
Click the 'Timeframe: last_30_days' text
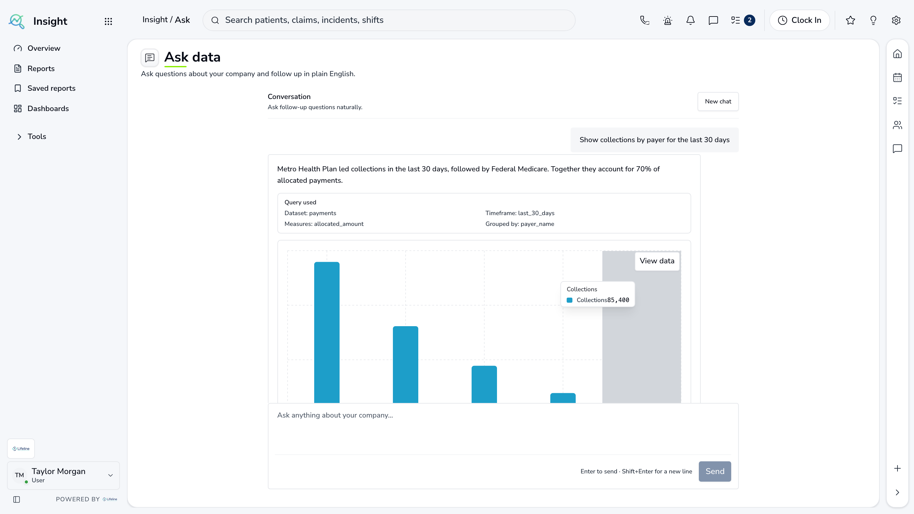click(520, 213)
